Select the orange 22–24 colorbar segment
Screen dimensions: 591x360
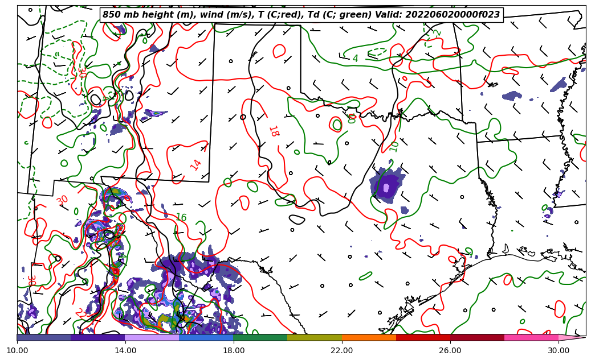tap(369, 337)
